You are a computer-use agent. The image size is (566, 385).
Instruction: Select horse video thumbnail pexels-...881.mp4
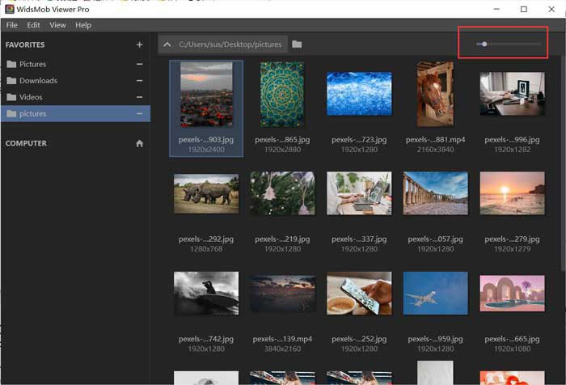(435, 95)
